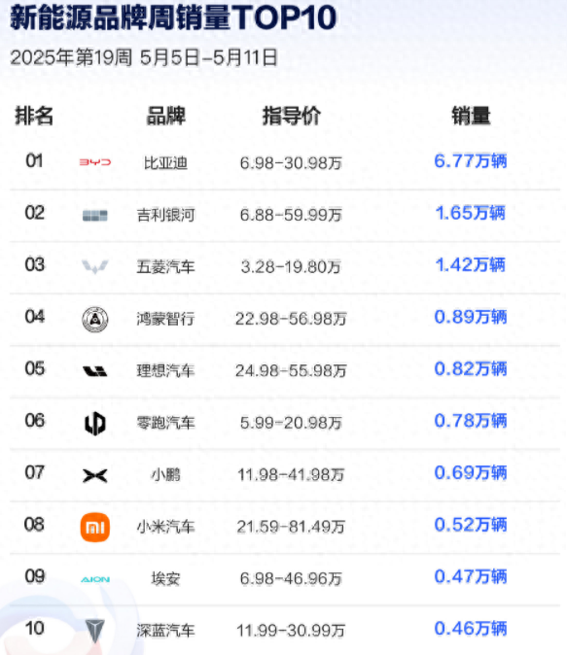The width and height of the screenshot is (567, 655).
Task: Select the 销量 column header
Action: click(471, 116)
